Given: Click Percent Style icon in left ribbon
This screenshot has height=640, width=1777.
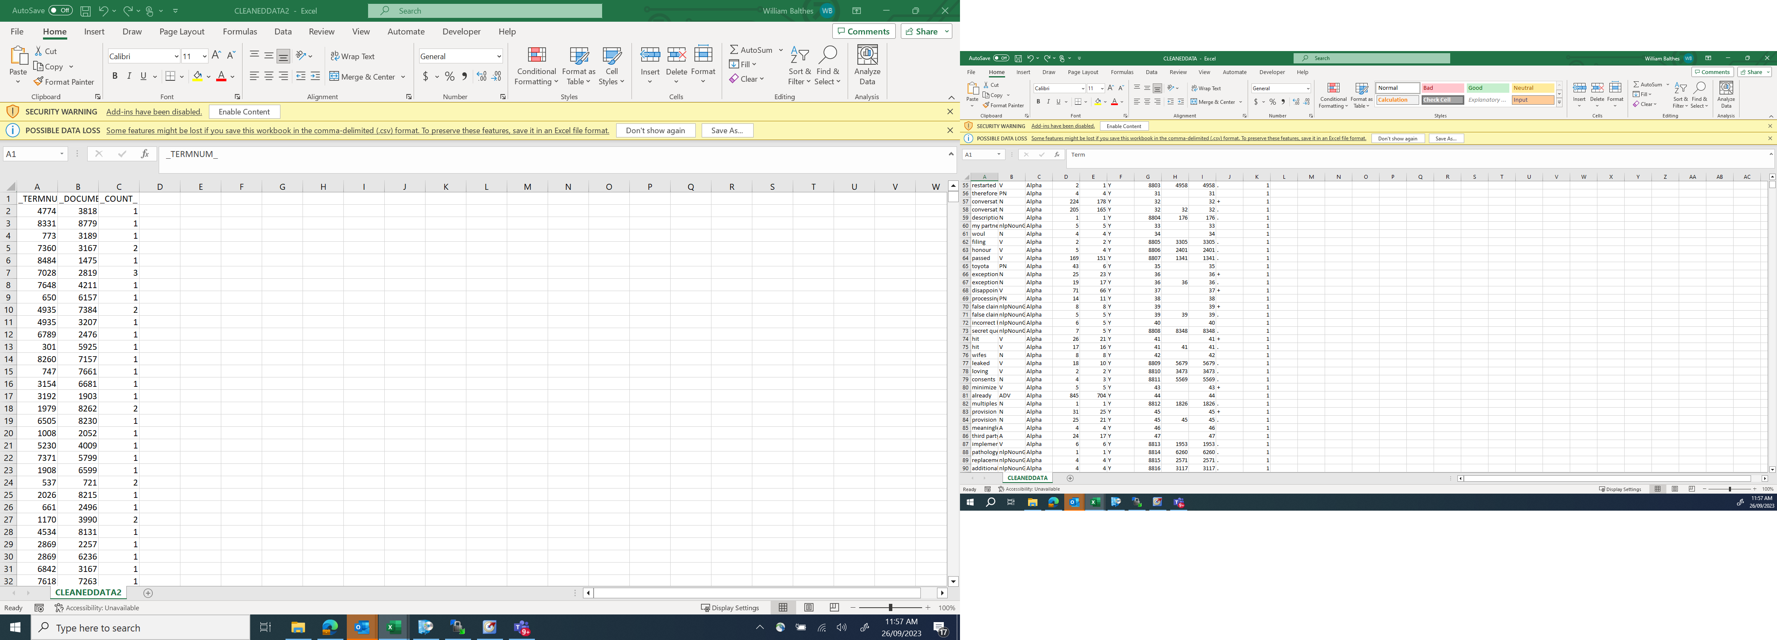Looking at the screenshot, I should click(449, 77).
